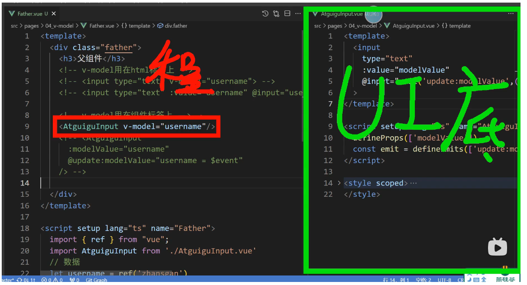This screenshot has width=527, height=285.
Task: Click the '<div class="father">' line
Action: click(96, 48)
